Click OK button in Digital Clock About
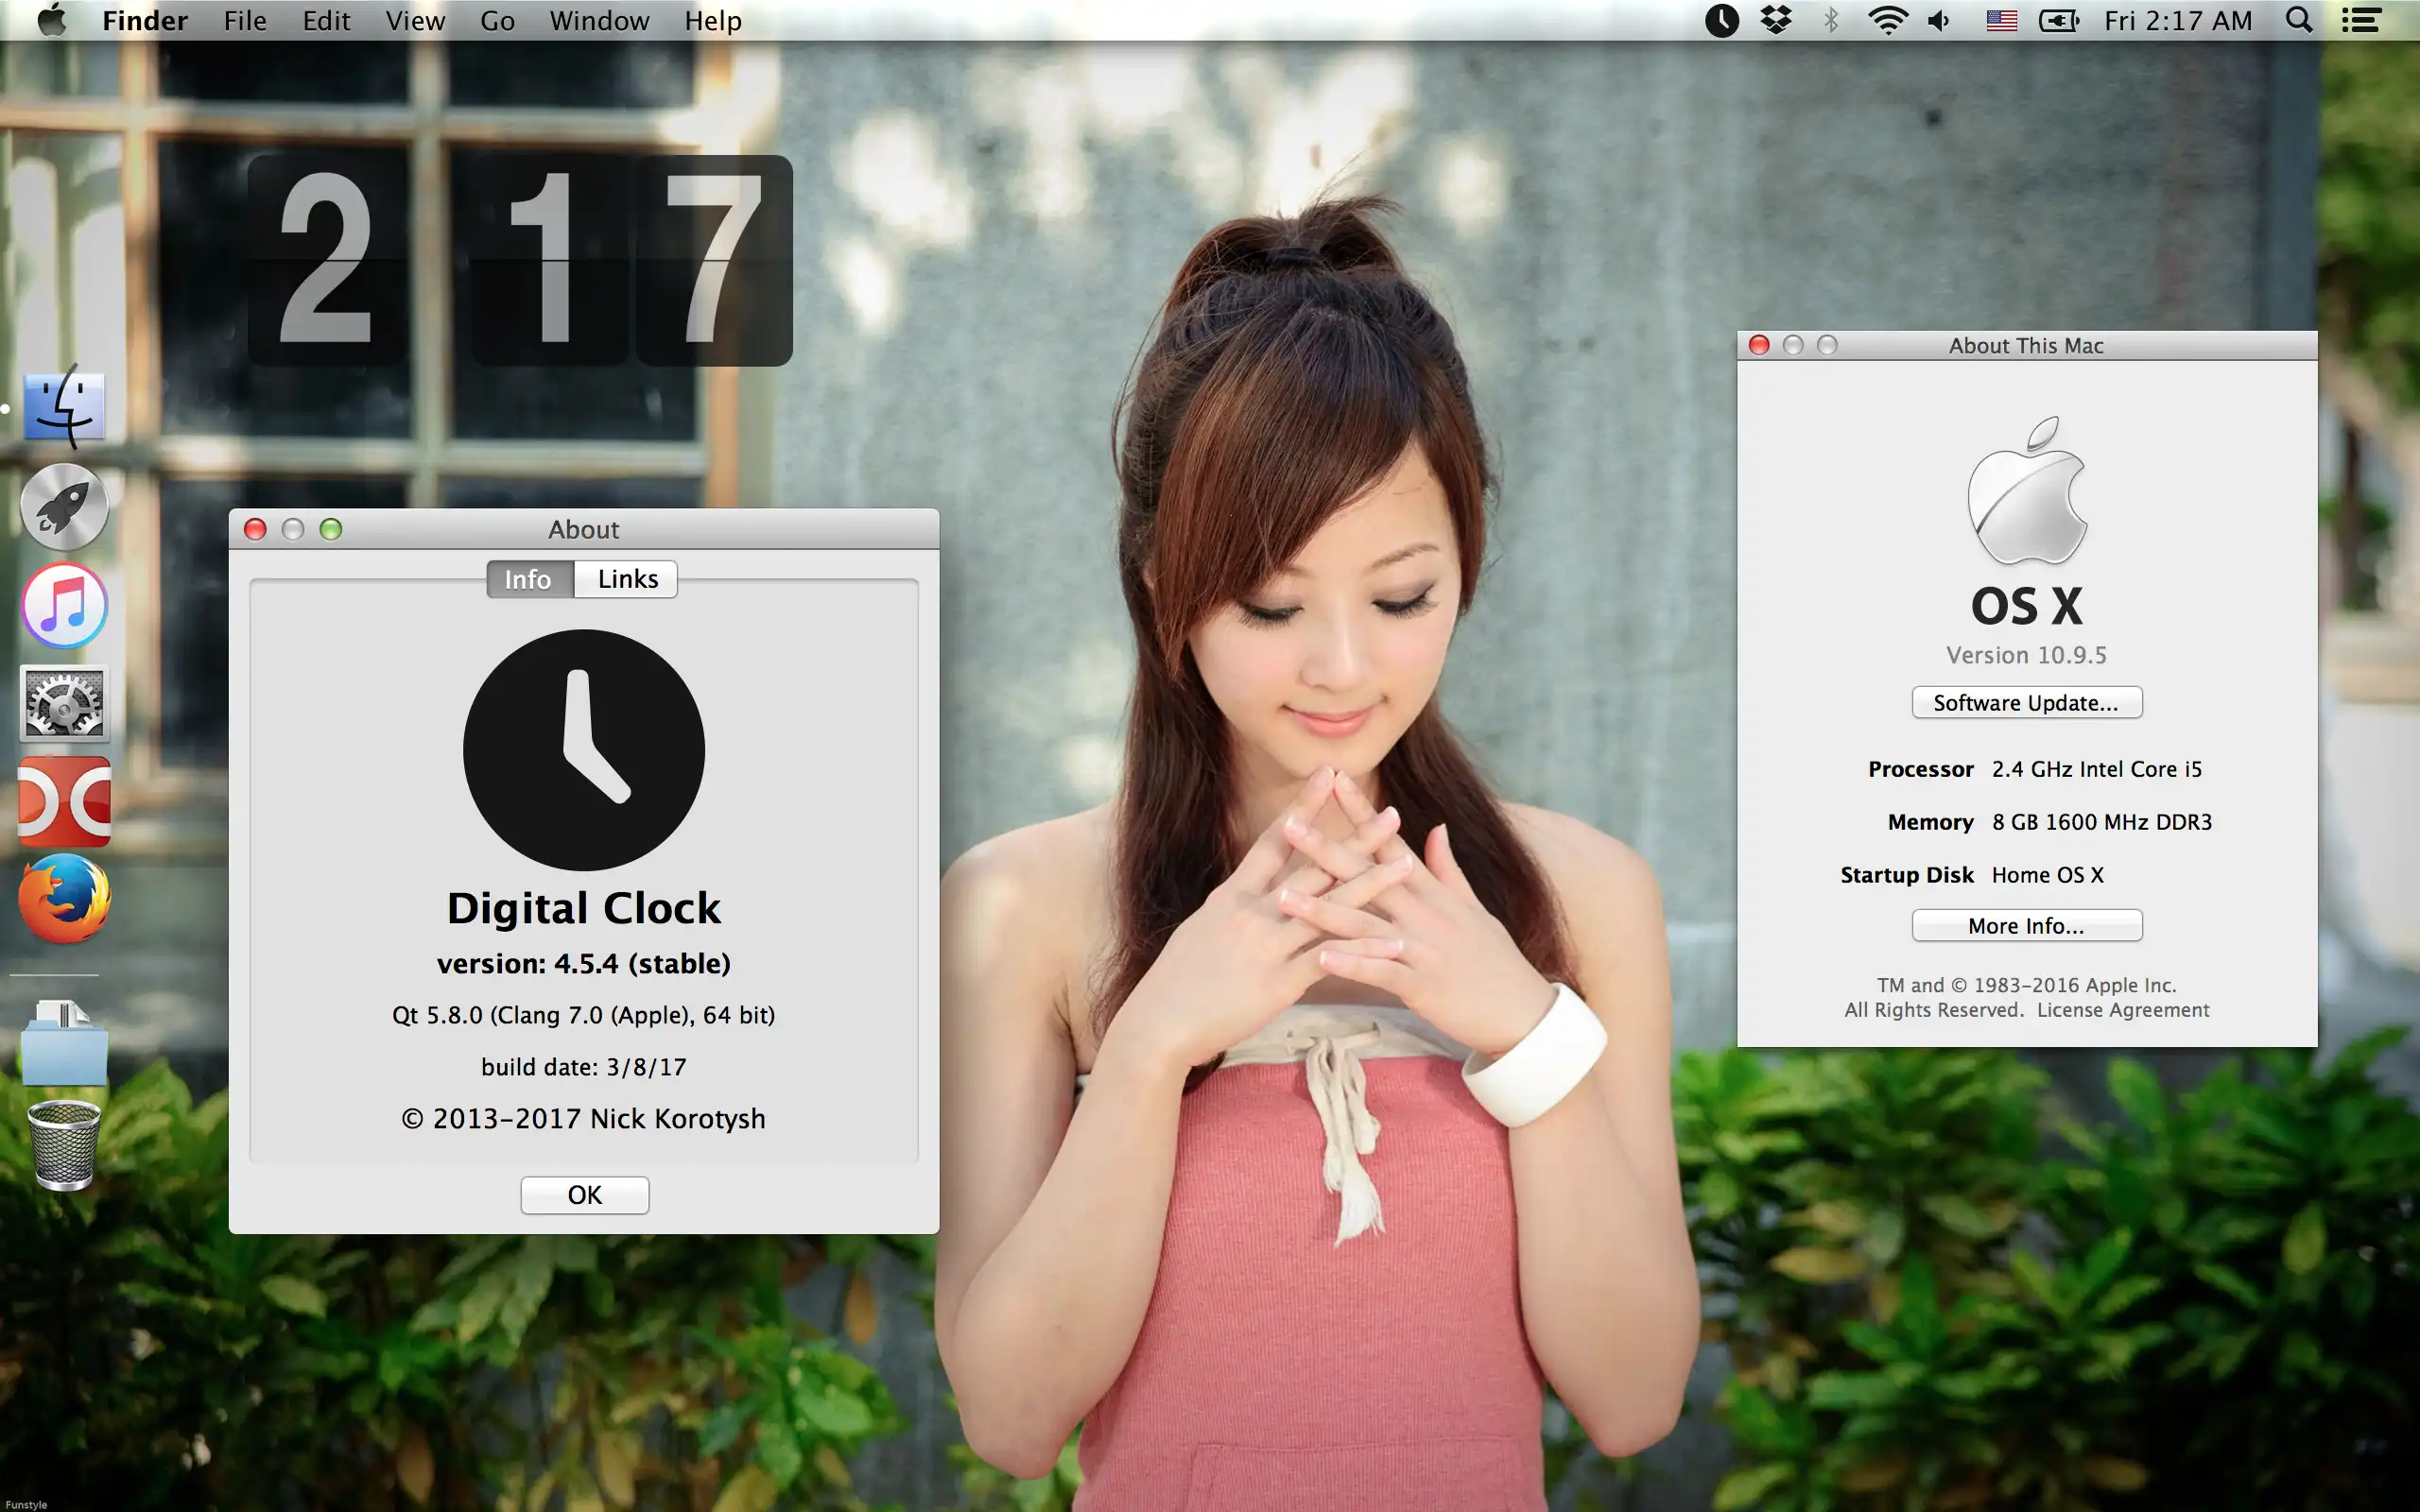 point(583,1194)
